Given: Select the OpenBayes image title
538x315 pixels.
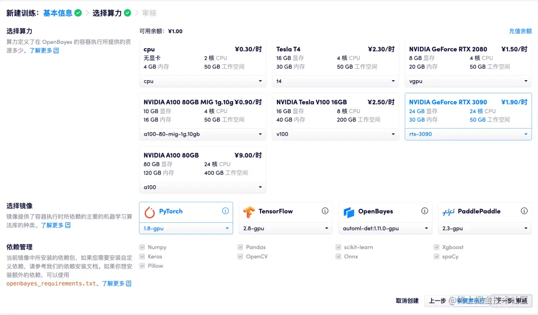Looking at the screenshot, I should click(376, 211).
